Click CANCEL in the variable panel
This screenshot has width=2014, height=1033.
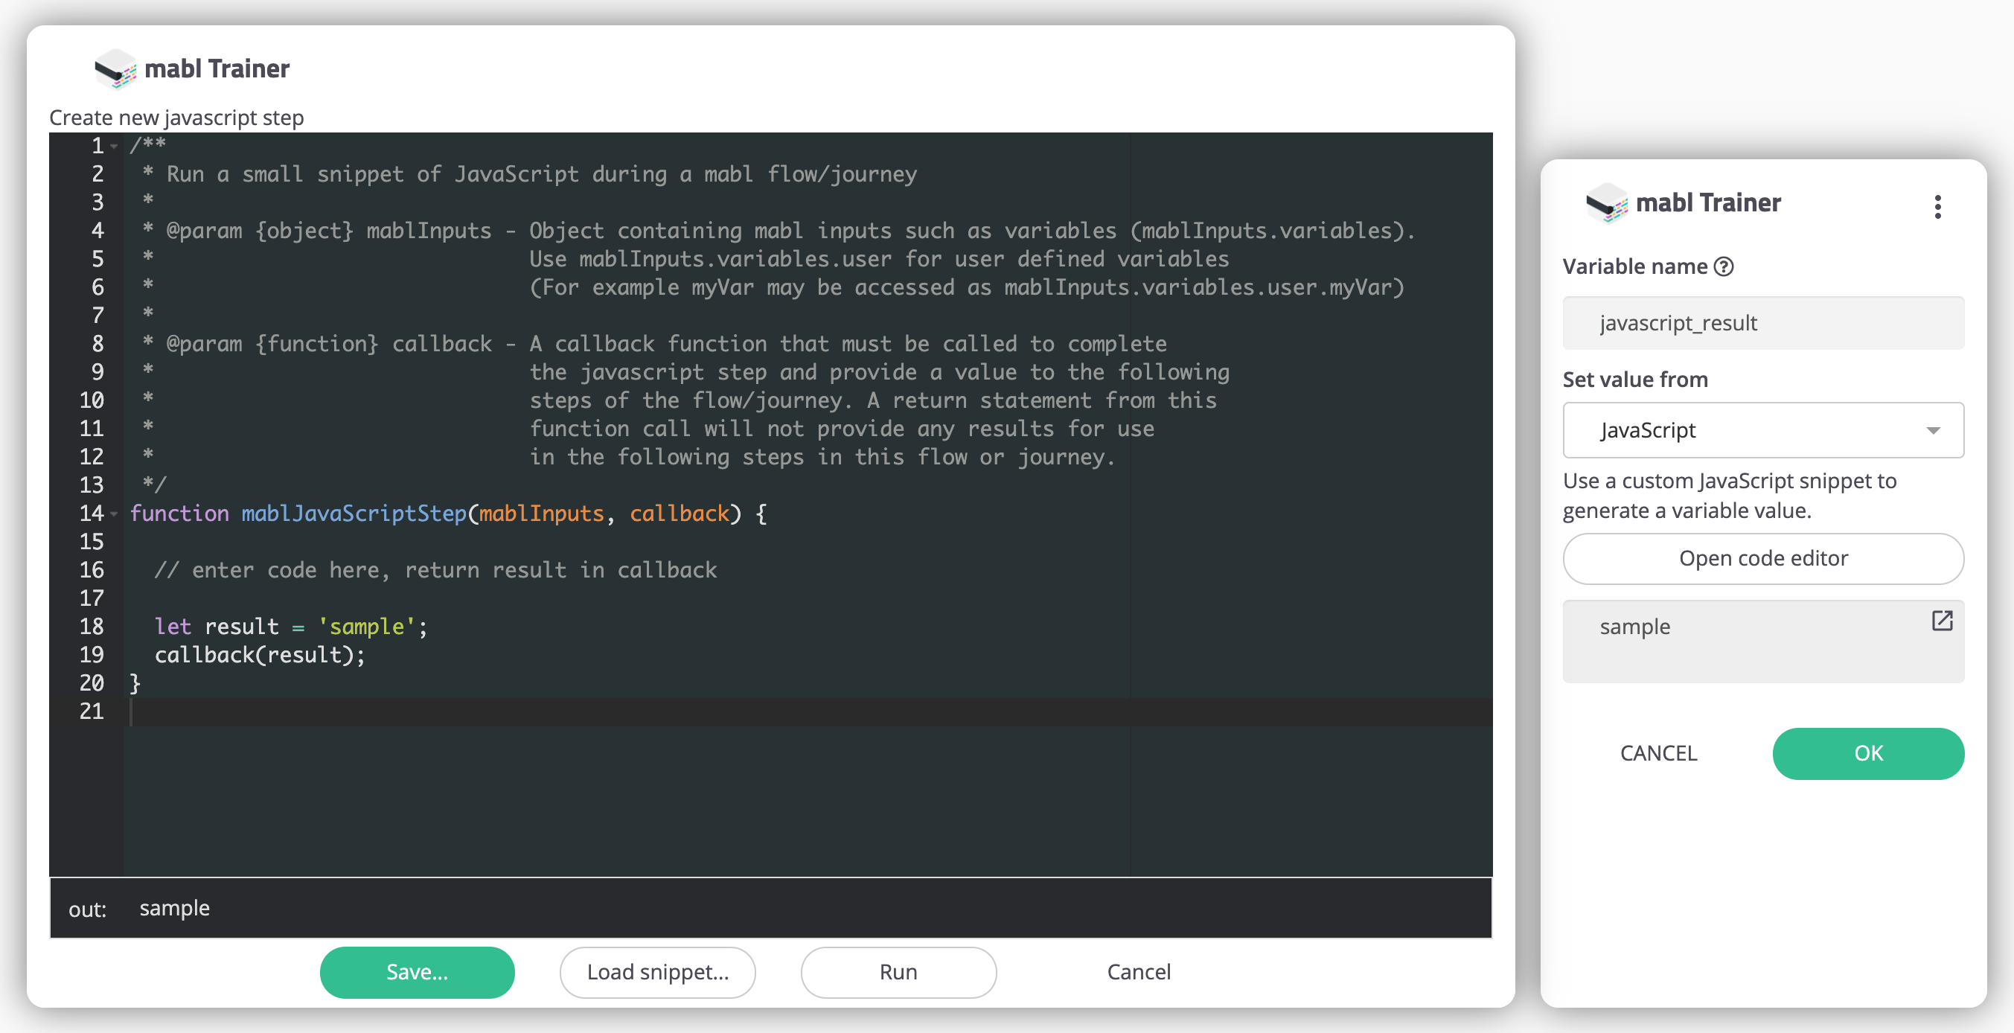pos(1657,753)
